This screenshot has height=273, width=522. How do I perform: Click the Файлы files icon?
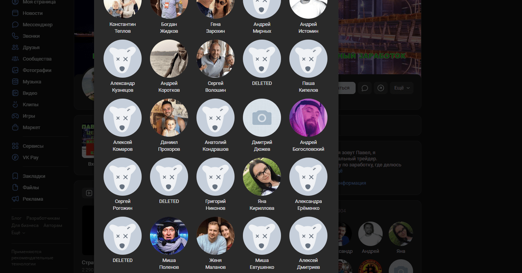click(x=15, y=187)
